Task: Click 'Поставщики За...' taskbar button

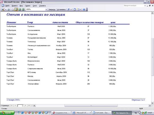Action: click(122, 113)
